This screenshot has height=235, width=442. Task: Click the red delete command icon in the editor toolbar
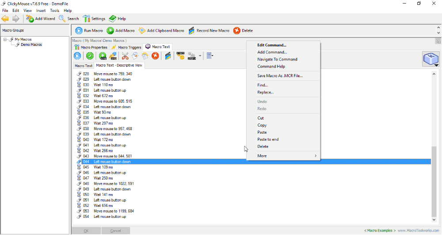click(x=155, y=56)
